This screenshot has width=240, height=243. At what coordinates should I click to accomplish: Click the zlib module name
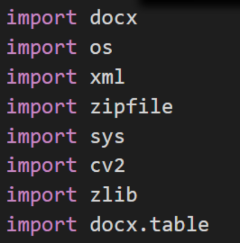(x=114, y=194)
